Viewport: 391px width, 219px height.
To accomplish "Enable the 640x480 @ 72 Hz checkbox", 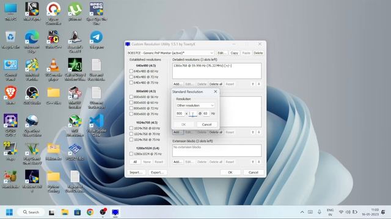I will [x=131, y=77].
